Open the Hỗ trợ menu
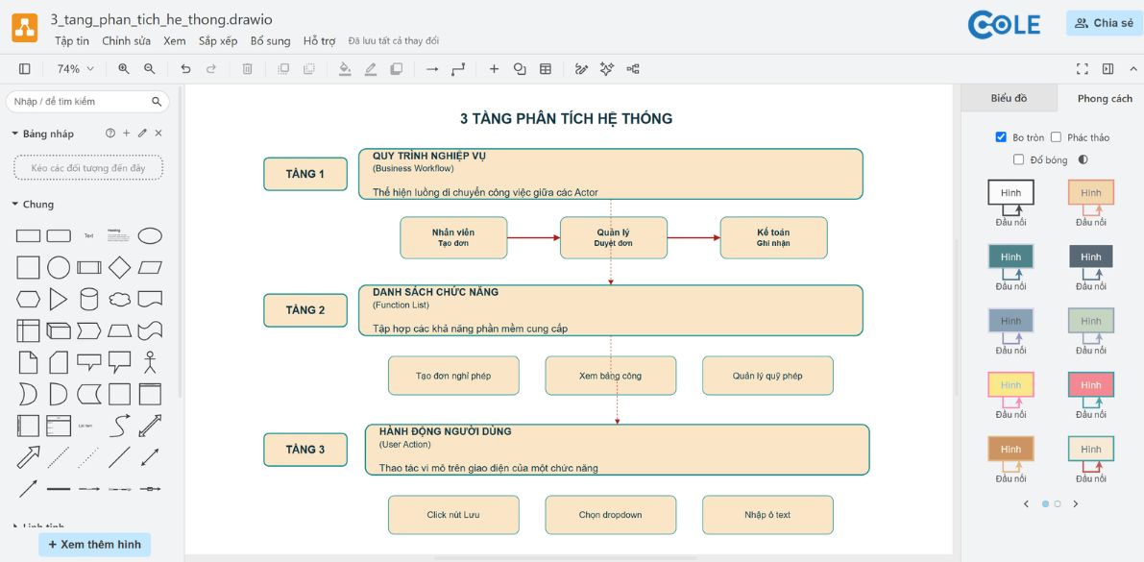 pos(320,41)
